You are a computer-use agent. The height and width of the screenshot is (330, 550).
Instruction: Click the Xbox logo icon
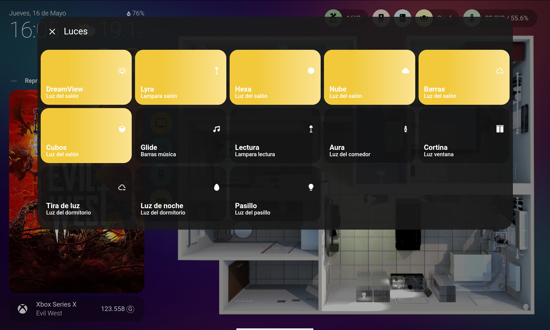(x=23, y=309)
